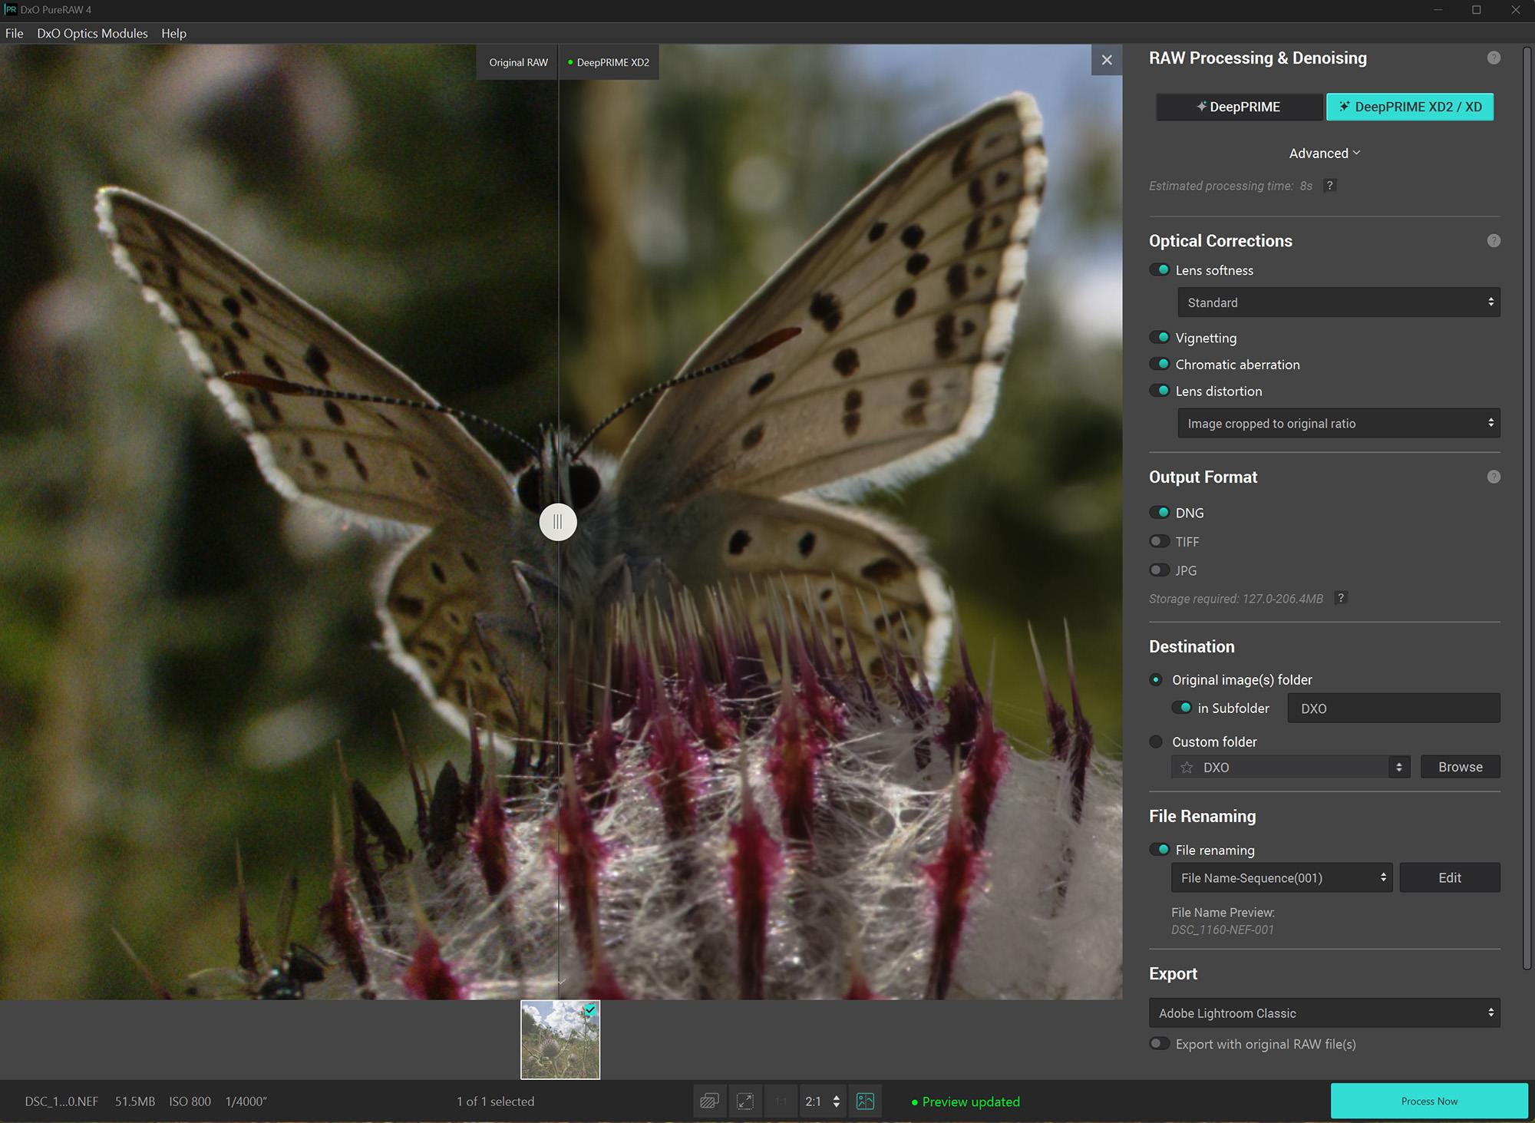
Task: Open the Adobe Lightroom Classic export dropdown
Action: (x=1324, y=1013)
